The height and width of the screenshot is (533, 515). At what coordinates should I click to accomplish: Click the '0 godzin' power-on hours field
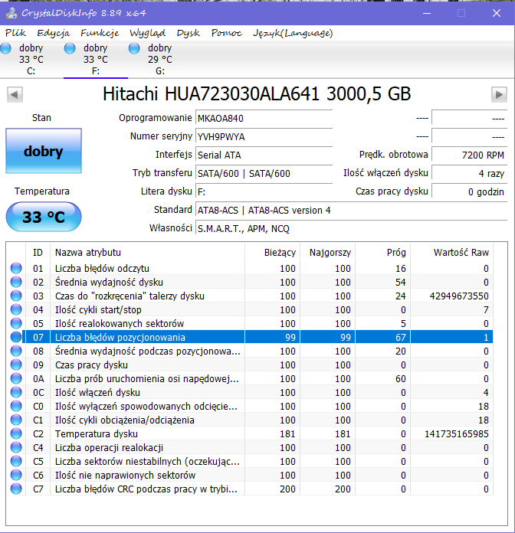(x=470, y=191)
